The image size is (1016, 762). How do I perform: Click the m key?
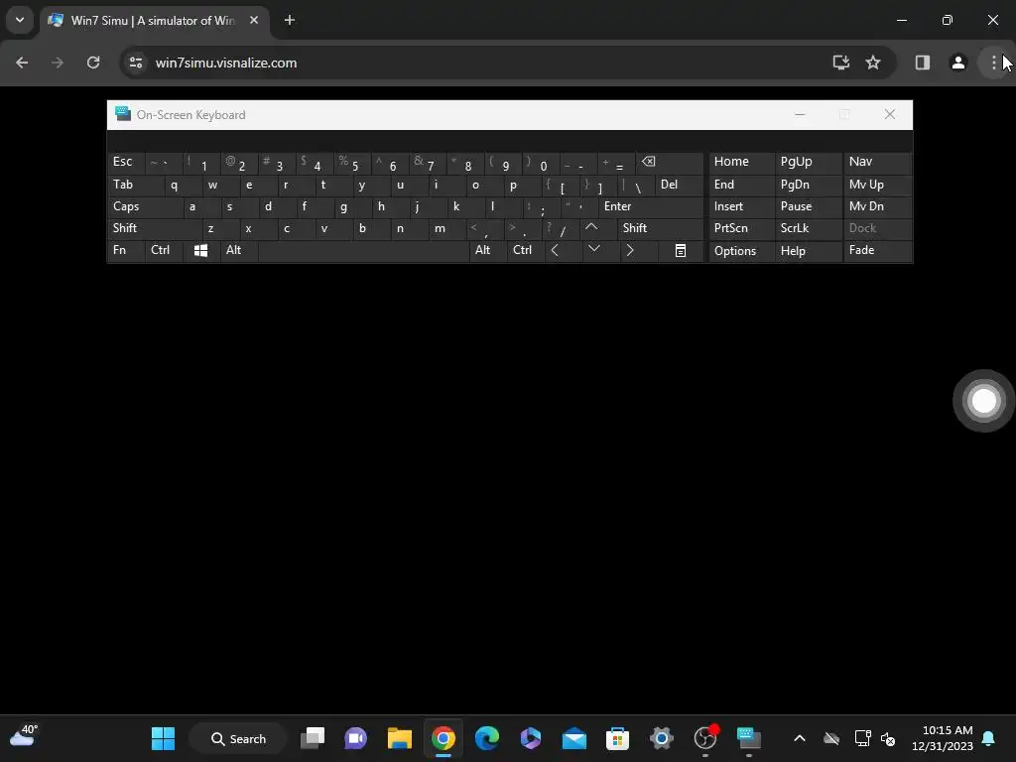[447, 228]
